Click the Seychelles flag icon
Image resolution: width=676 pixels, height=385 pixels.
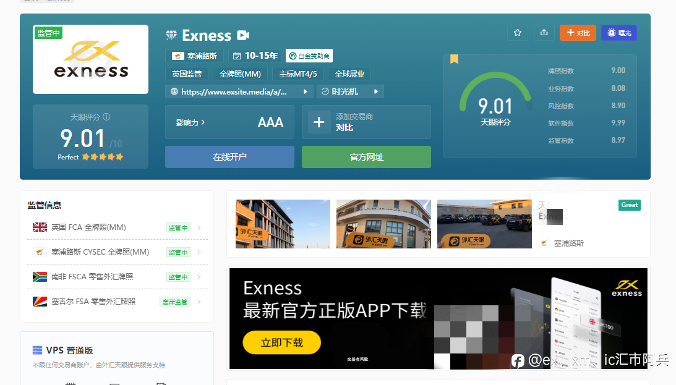click(x=40, y=302)
